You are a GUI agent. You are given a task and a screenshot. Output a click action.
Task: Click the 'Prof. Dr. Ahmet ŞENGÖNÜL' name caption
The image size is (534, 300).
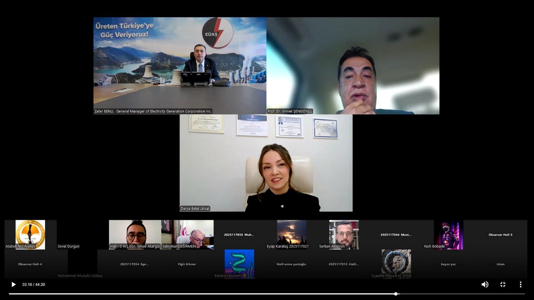click(x=290, y=111)
